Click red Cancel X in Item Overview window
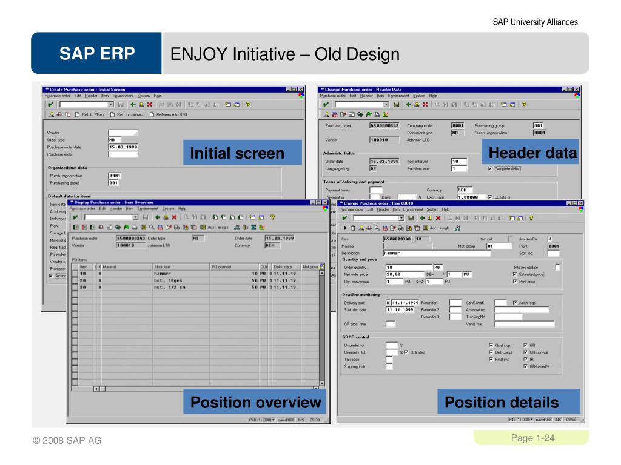621x465 pixels. point(174,217)
